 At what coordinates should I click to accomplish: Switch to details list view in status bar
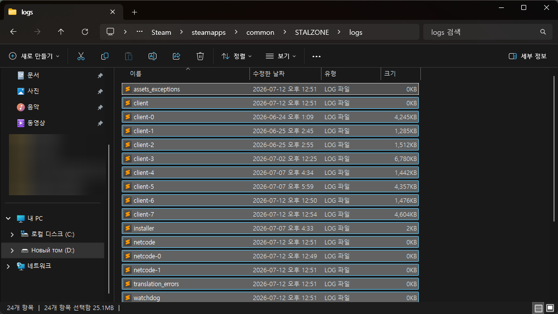pyautogui.click(x=539, y=308)
